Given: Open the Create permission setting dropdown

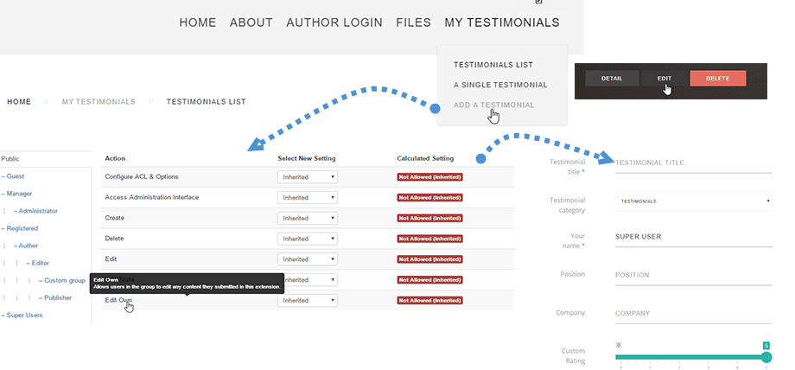Looking at the screenshot, I should click(x=308, y=218).
